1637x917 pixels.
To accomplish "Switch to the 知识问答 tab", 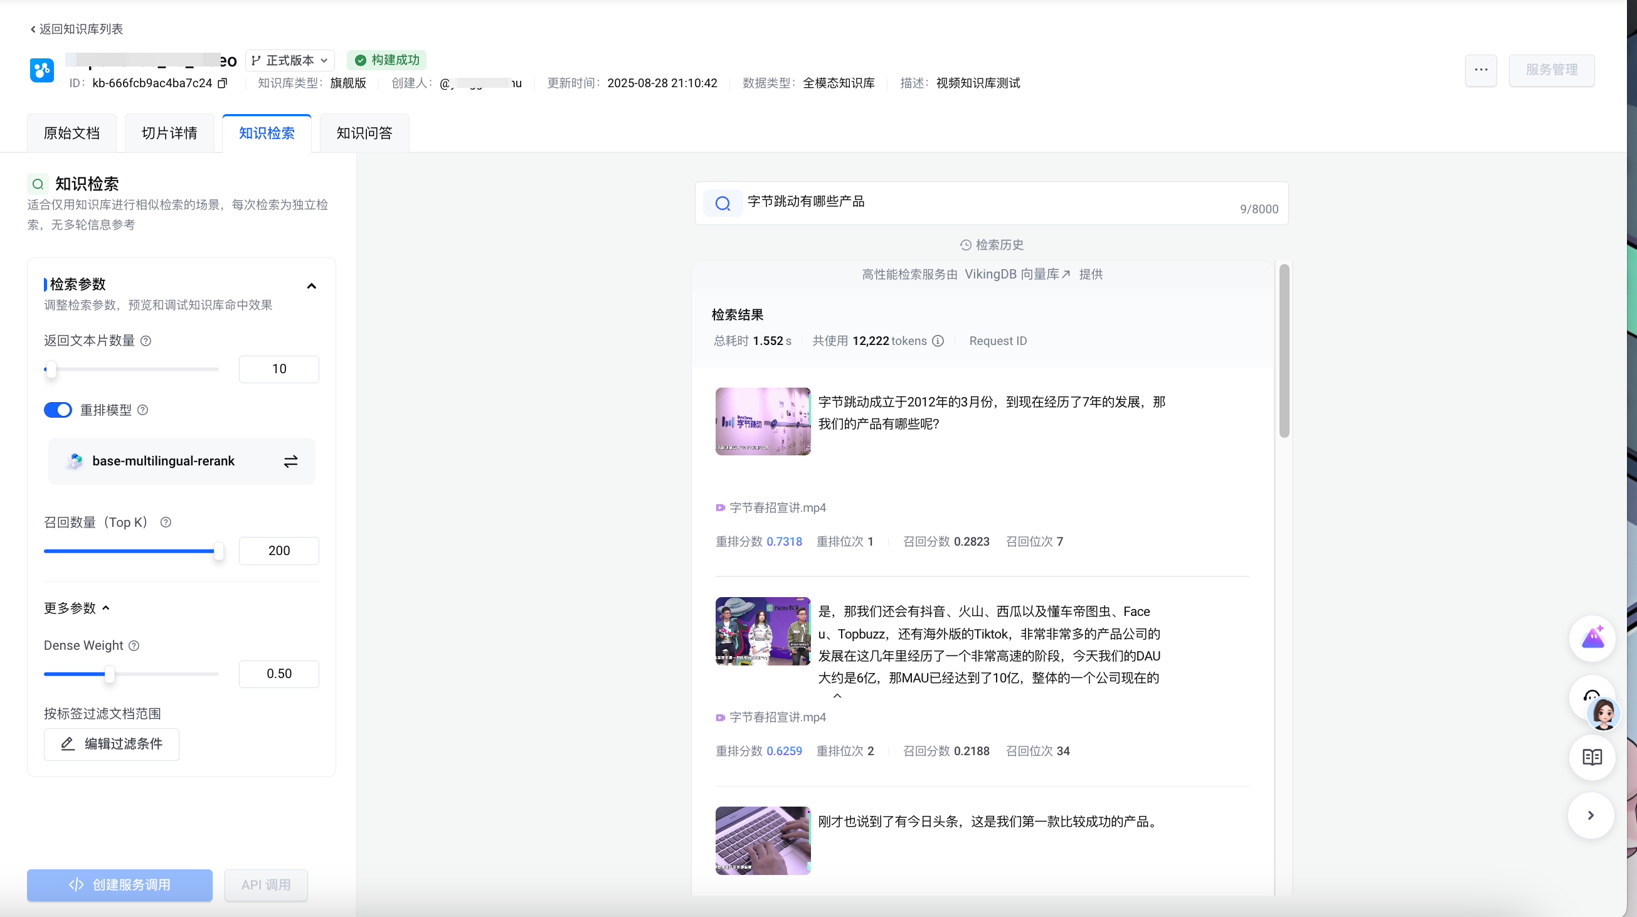I will click(364, 134).
